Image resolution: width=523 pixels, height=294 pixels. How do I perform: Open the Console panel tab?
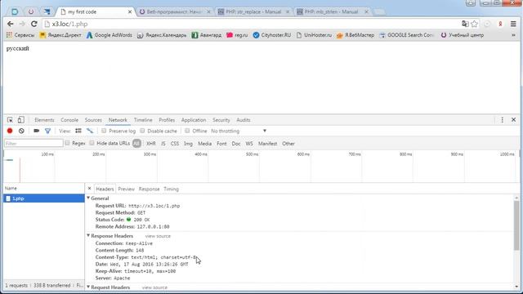69,120
